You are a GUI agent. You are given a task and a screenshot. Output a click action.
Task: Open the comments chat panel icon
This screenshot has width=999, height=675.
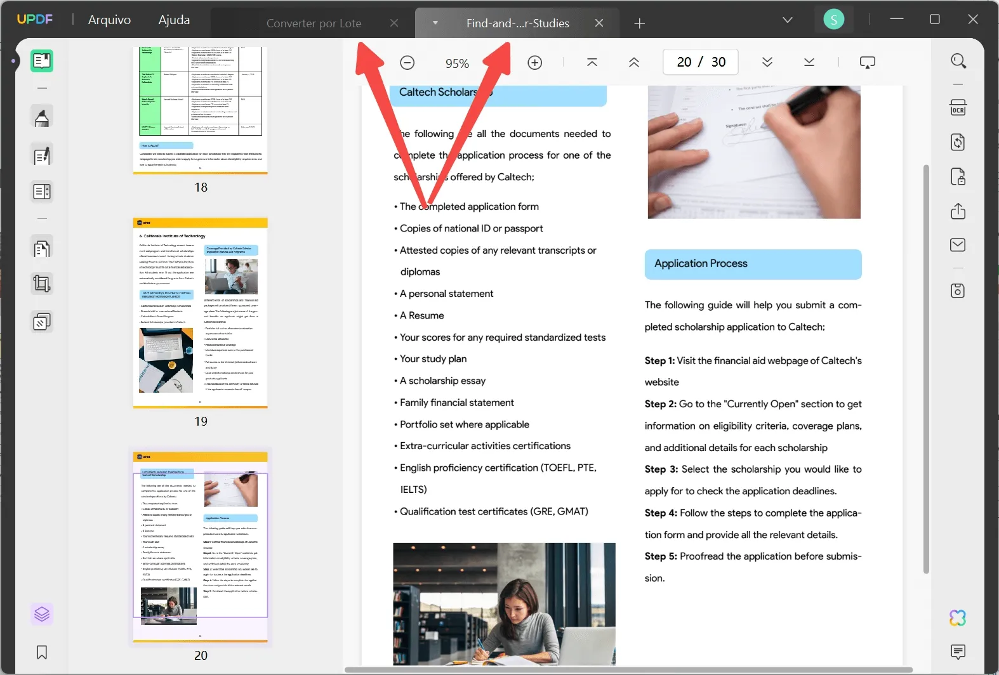[x=958, y=652]
